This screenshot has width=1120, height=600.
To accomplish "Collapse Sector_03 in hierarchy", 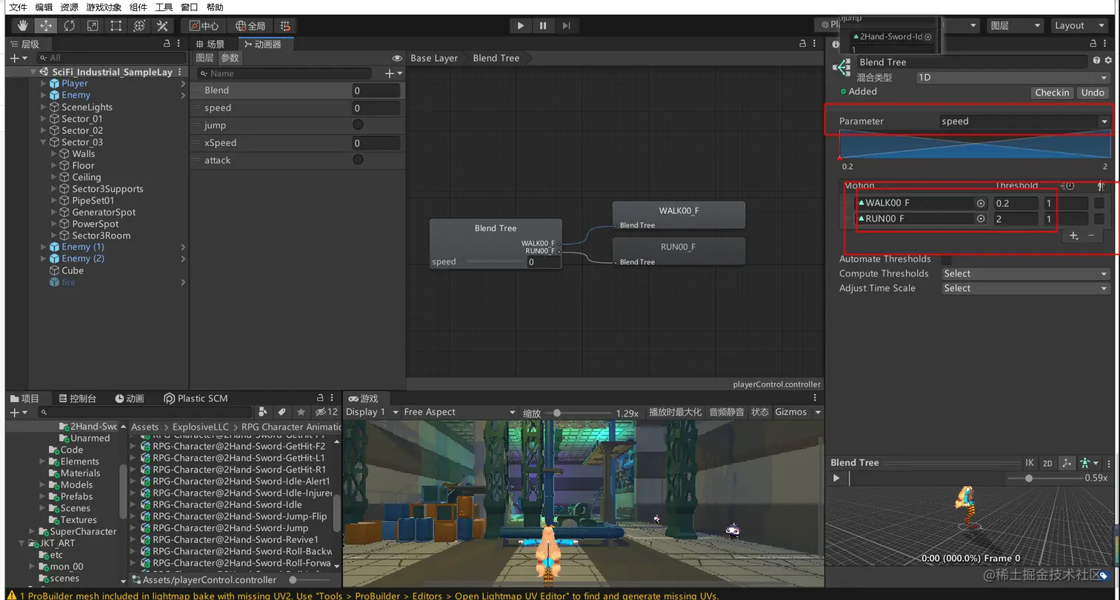I will click(x=43, y=142).
